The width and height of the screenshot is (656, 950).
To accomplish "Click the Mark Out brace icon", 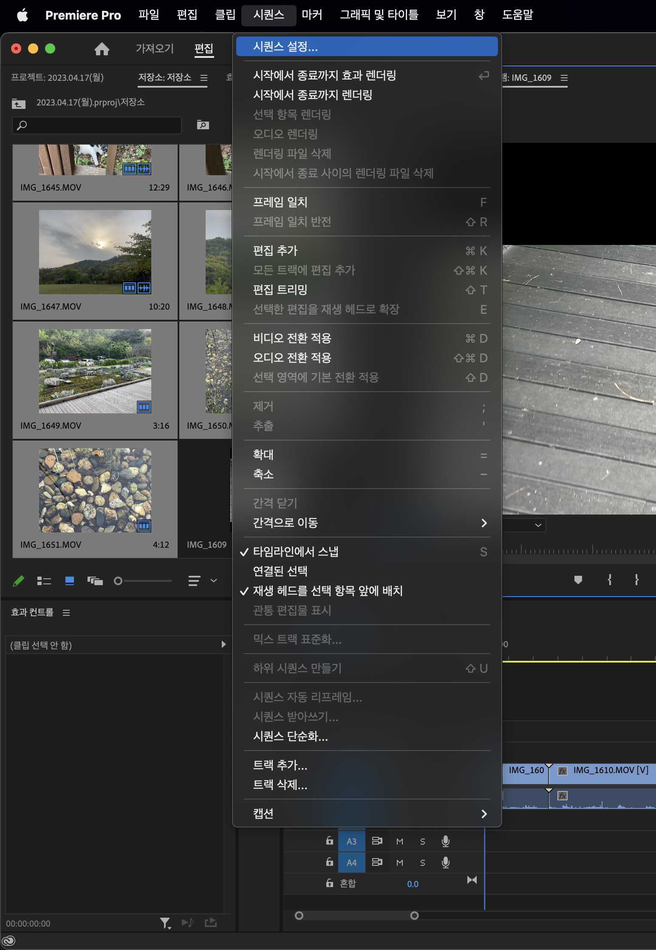I will (636, 580).
